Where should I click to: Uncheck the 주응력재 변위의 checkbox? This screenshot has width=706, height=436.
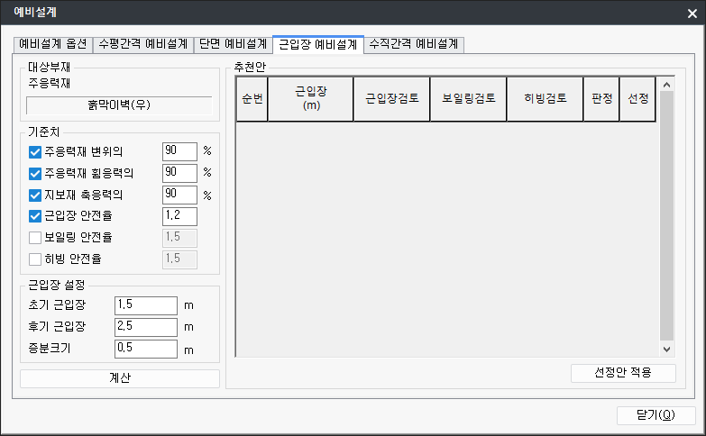click(36, 151)
